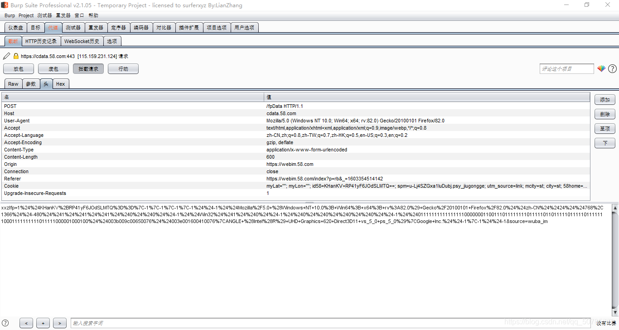Select the Accept-Encoding header row
Screen dimensions: 619x330
296,142
